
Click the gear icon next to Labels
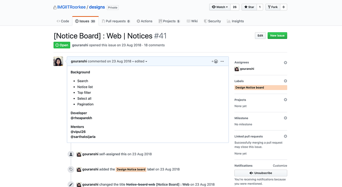[285, 81]
